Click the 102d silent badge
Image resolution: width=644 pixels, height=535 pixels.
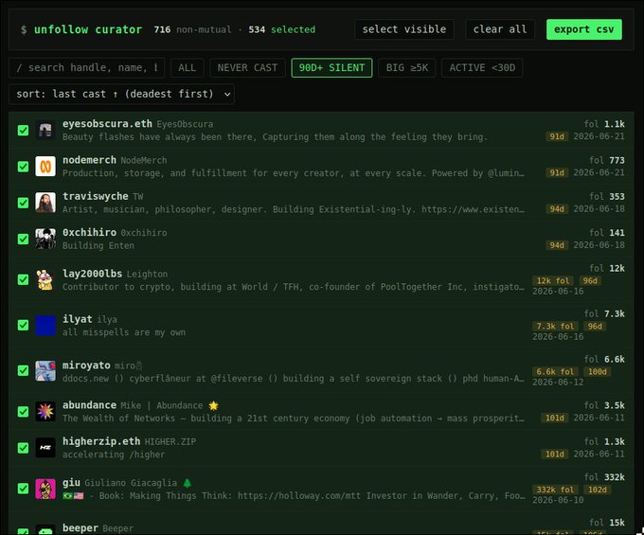point(598,490)
